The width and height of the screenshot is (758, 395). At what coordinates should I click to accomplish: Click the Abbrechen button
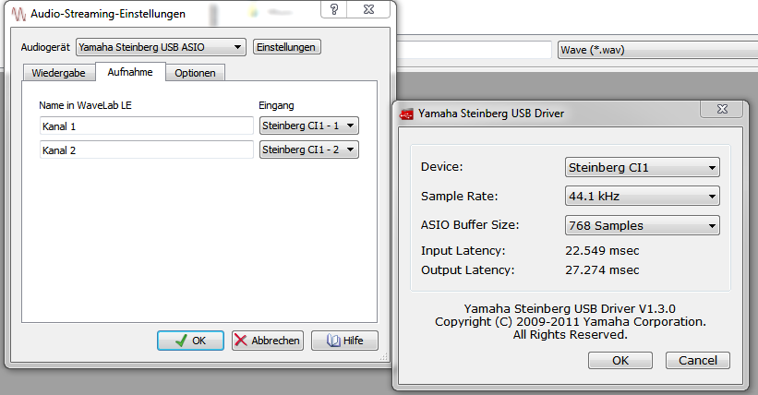[x=268, y=341]
